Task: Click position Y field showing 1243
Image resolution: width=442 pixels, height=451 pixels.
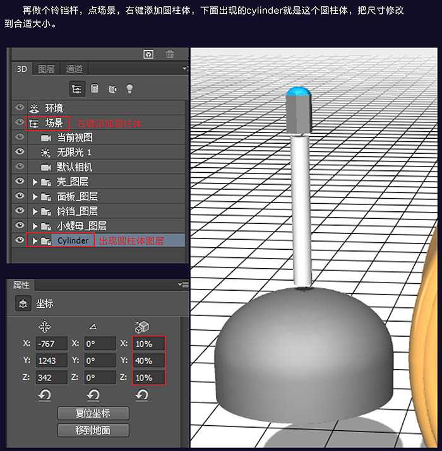Action: coord(52,360)
